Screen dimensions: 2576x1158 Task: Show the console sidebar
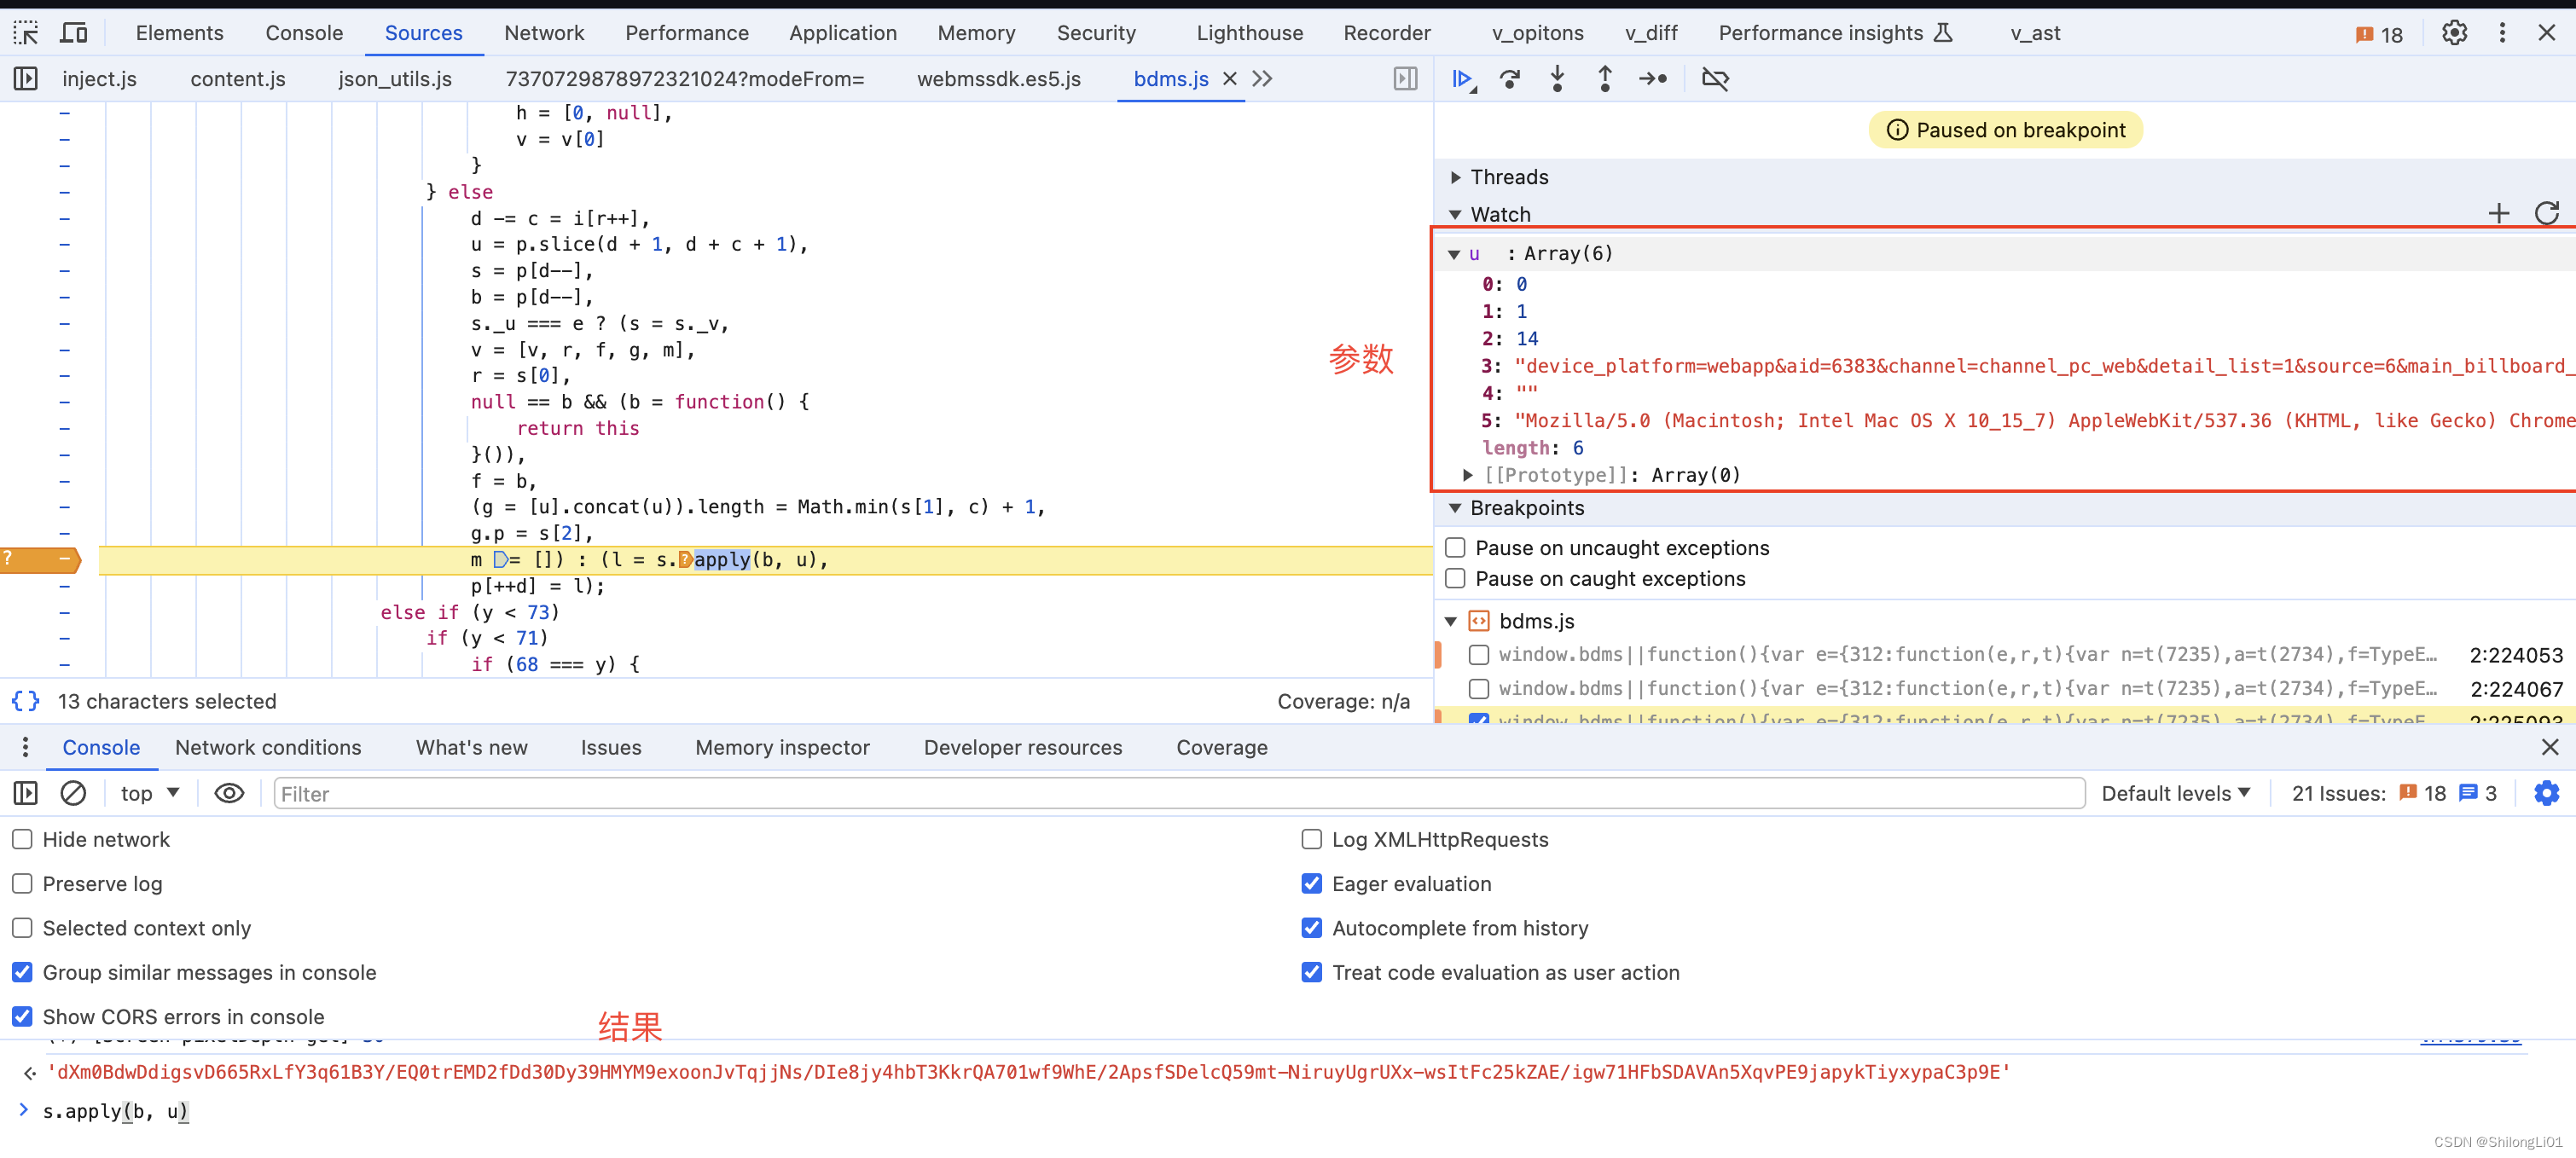[26, 793]
